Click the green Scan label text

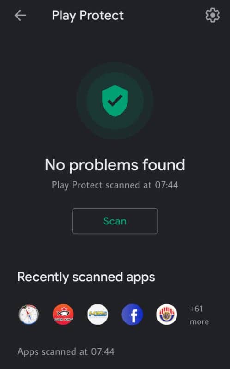pyautogui.click(x=115, y=221)
